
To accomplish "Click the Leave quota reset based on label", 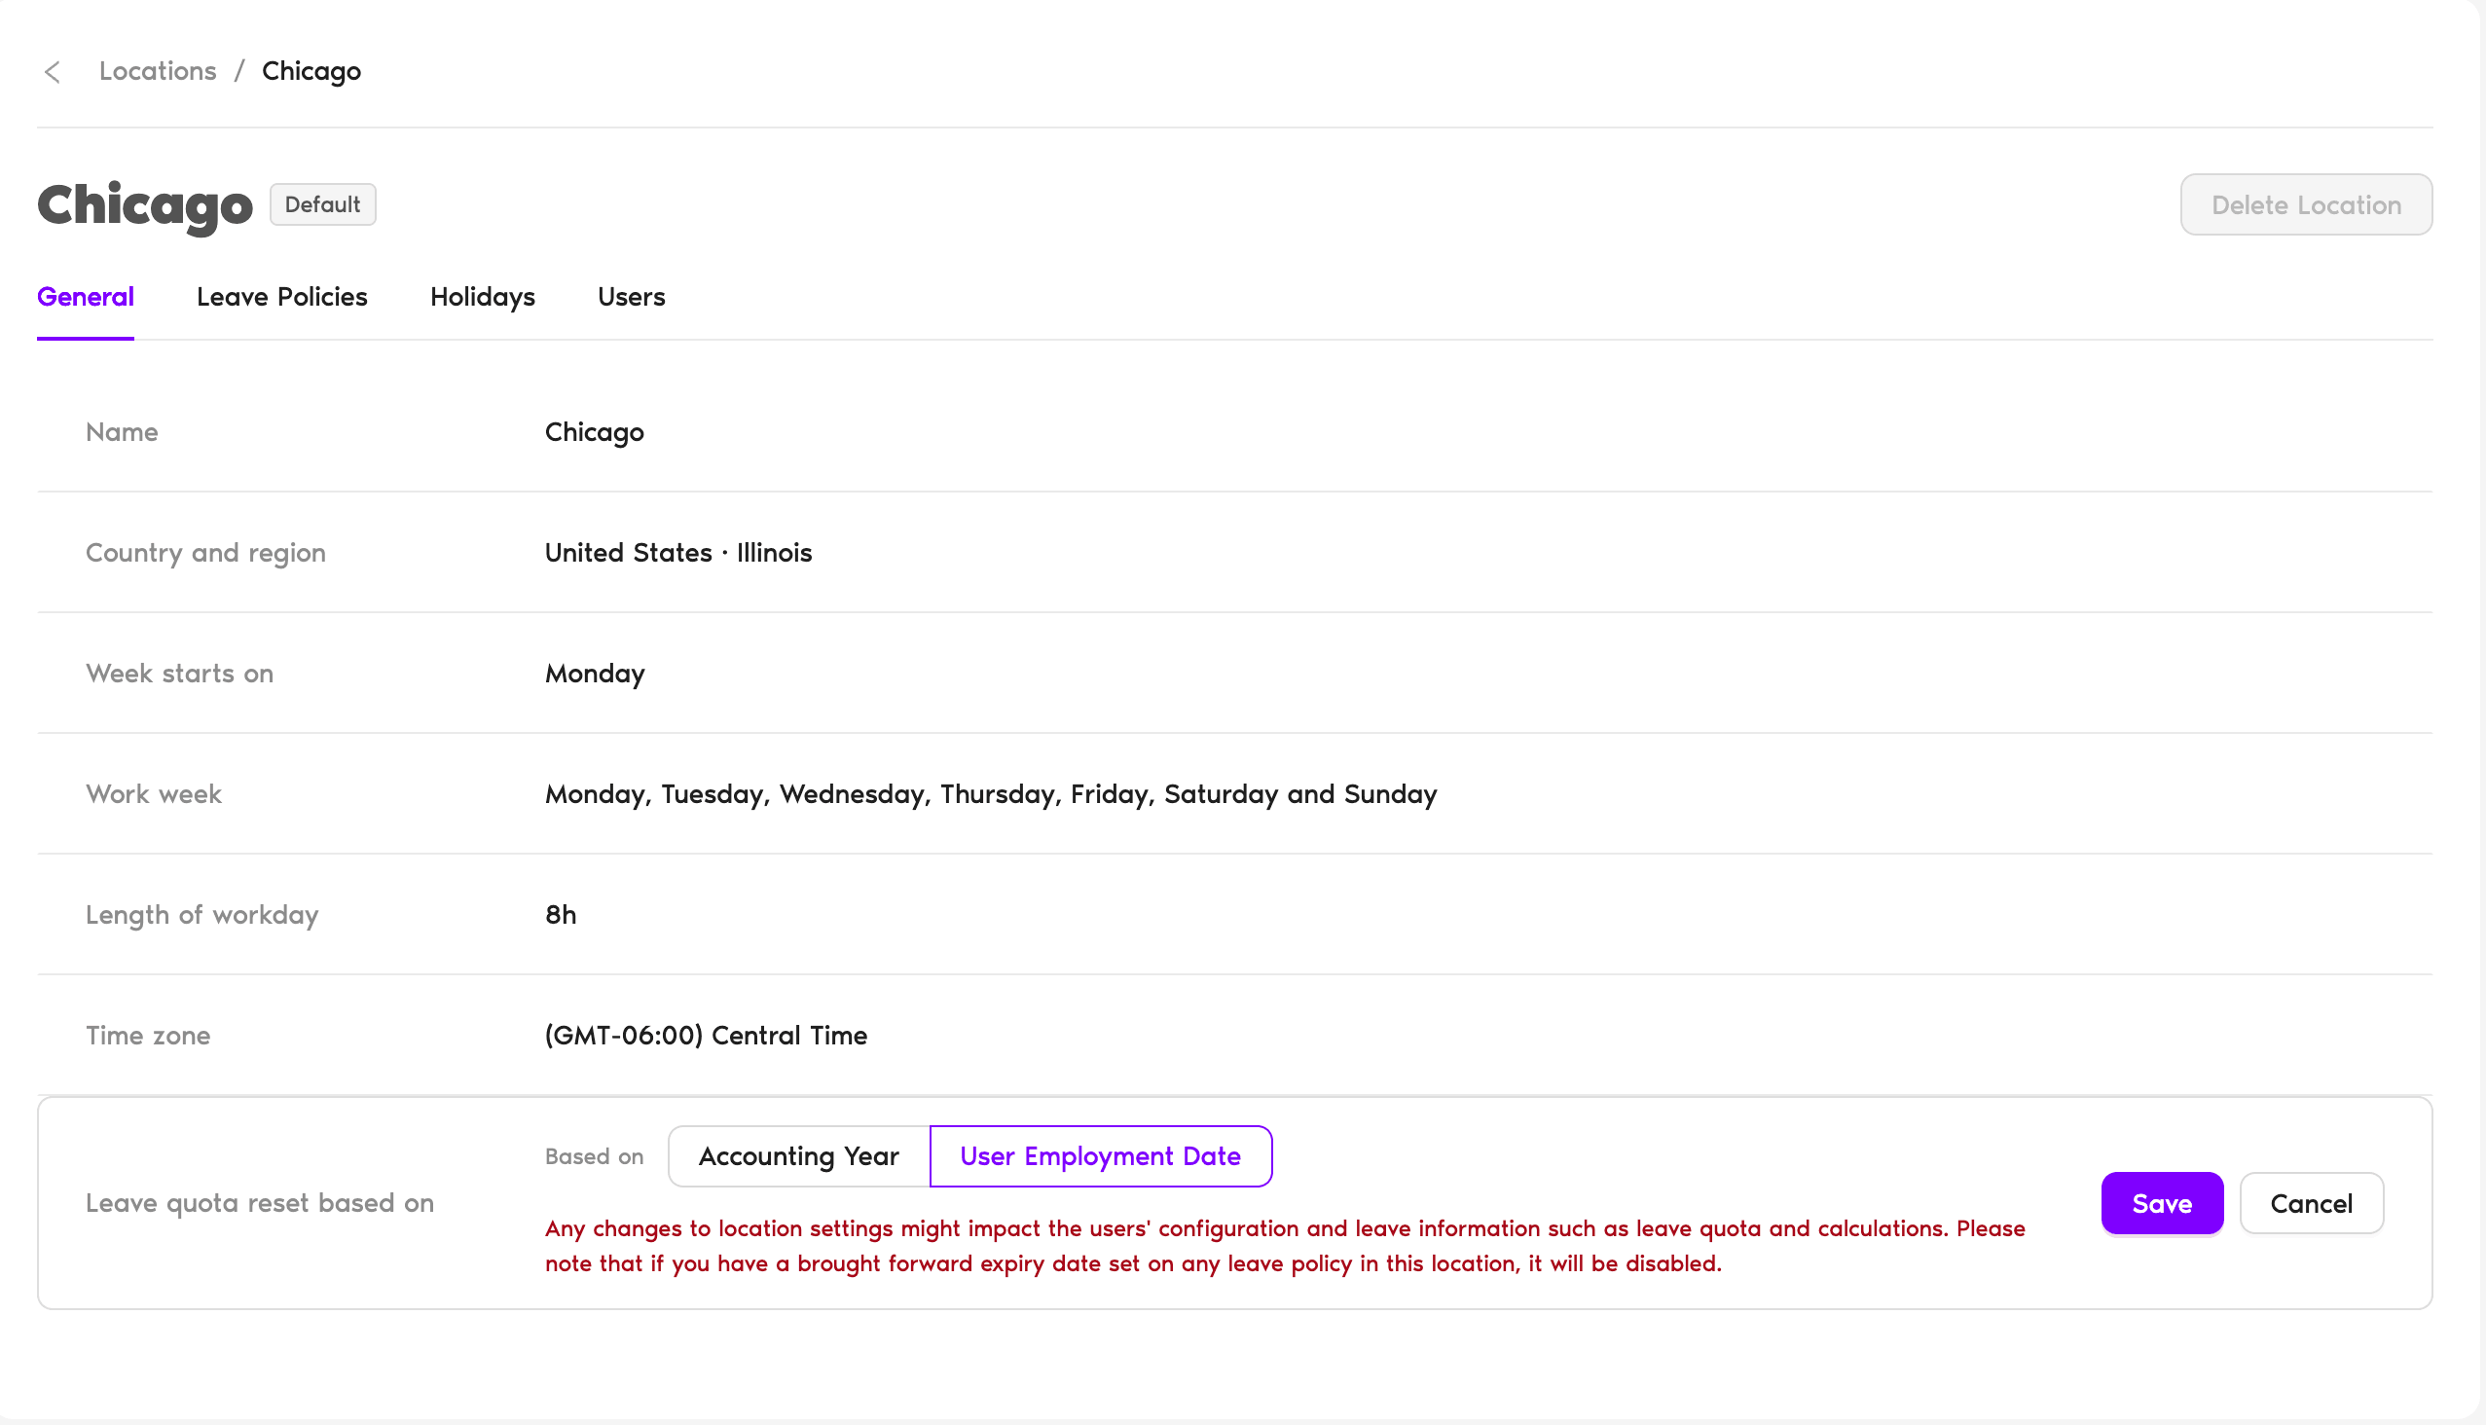I will click(259, 1203).
